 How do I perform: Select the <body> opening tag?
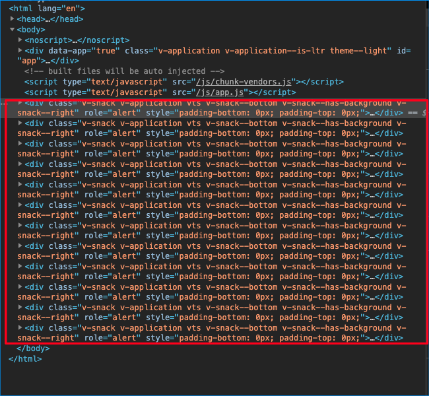[x=31, y=30]
